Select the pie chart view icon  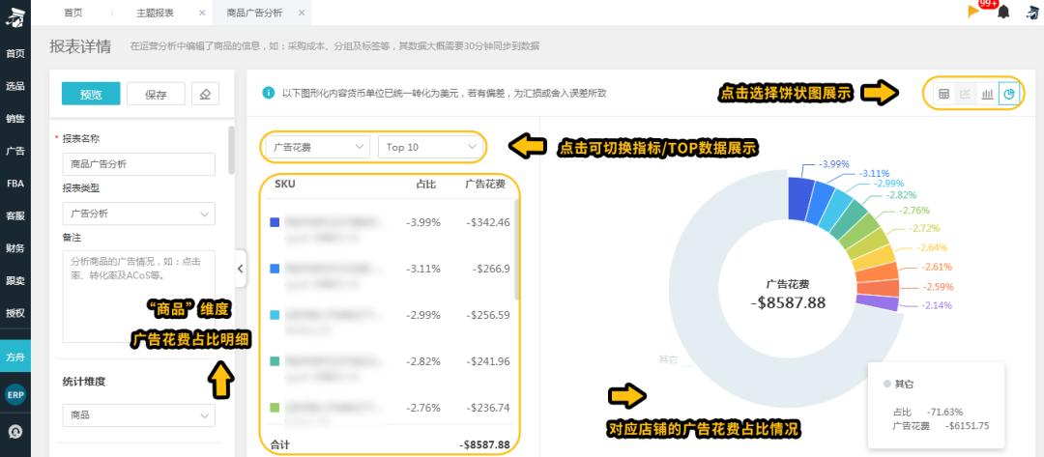coord(1008,94)
